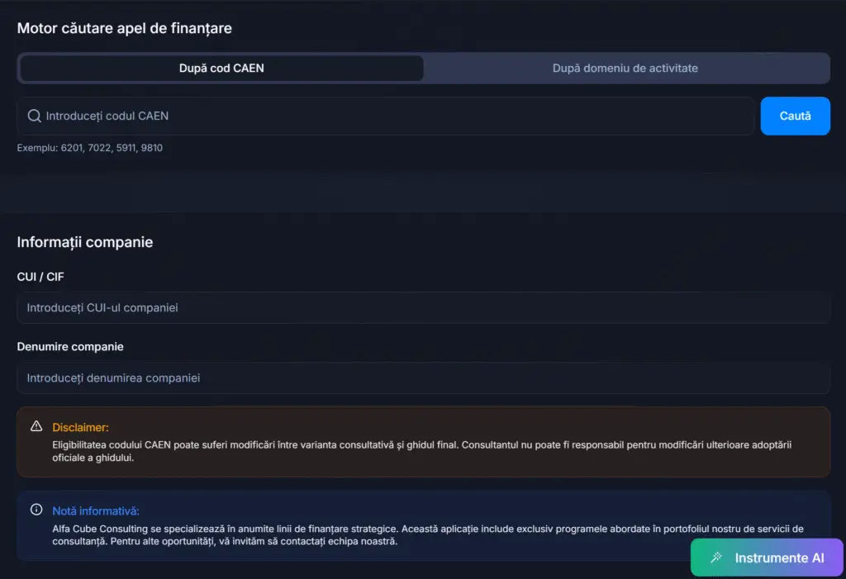The width and height of the screenshot is (846, 579).
Task: Click the warning triangle icon beside Disclaimer
Action: click(36, 426)
